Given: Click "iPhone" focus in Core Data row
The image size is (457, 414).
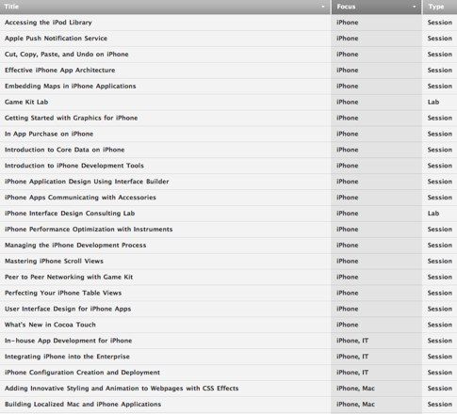Looking at the screenshot, I should coord(348,150).
